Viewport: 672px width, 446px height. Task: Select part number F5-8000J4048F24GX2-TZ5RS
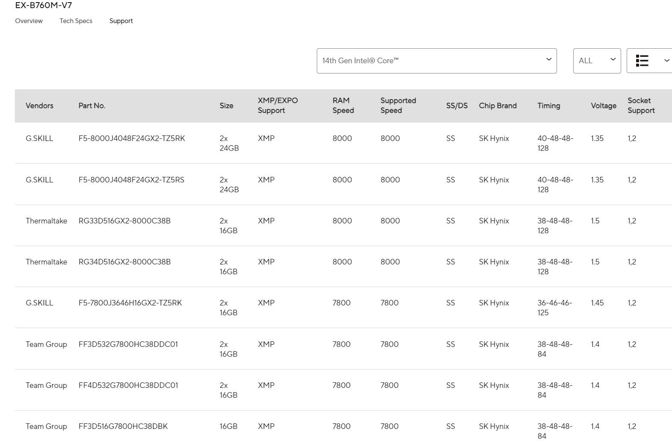tap(131, 180)
